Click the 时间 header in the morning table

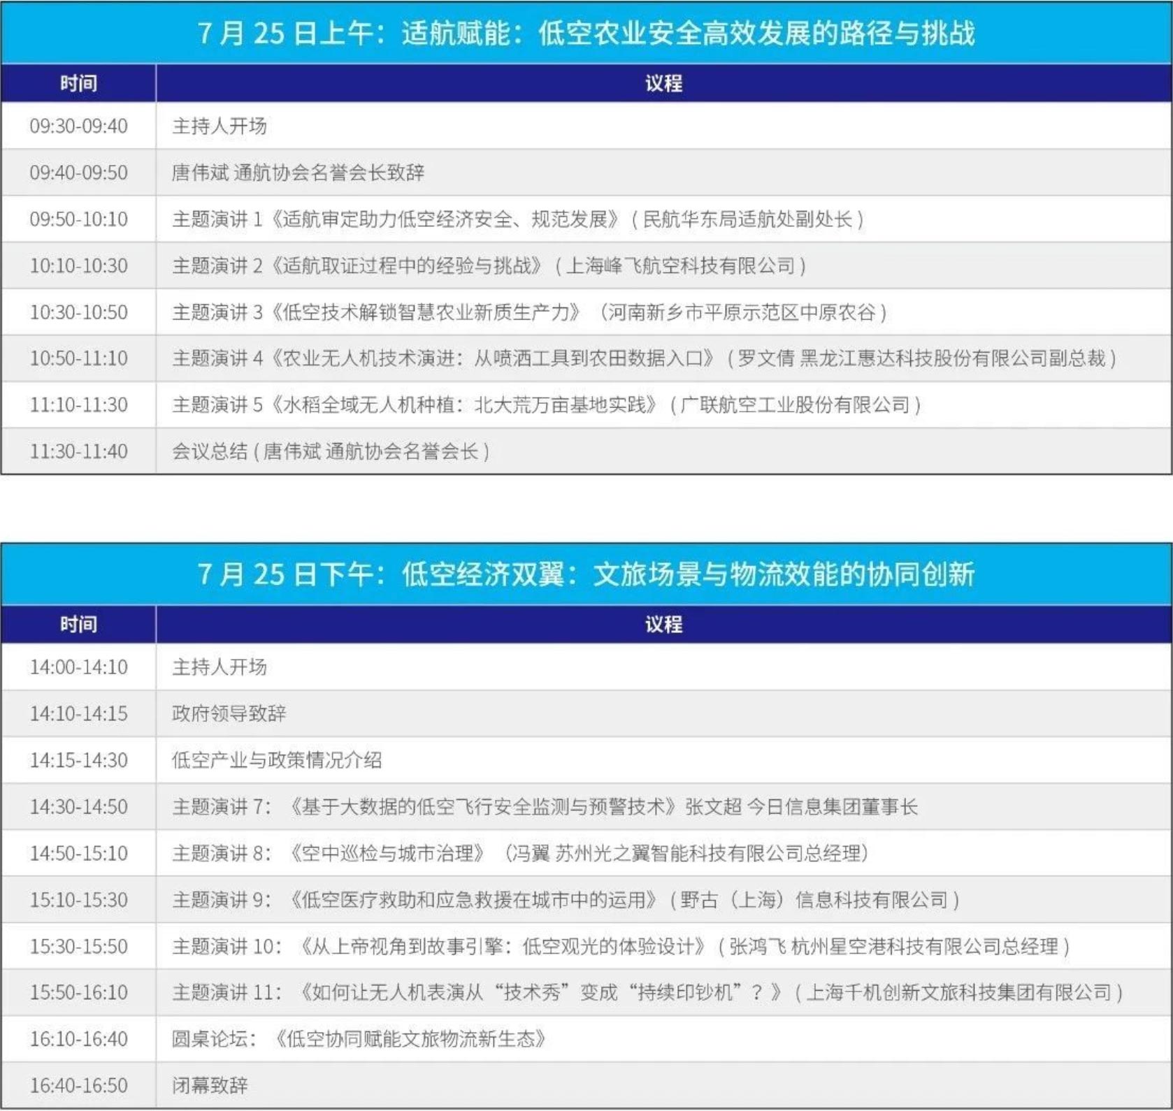click(78, 83)
